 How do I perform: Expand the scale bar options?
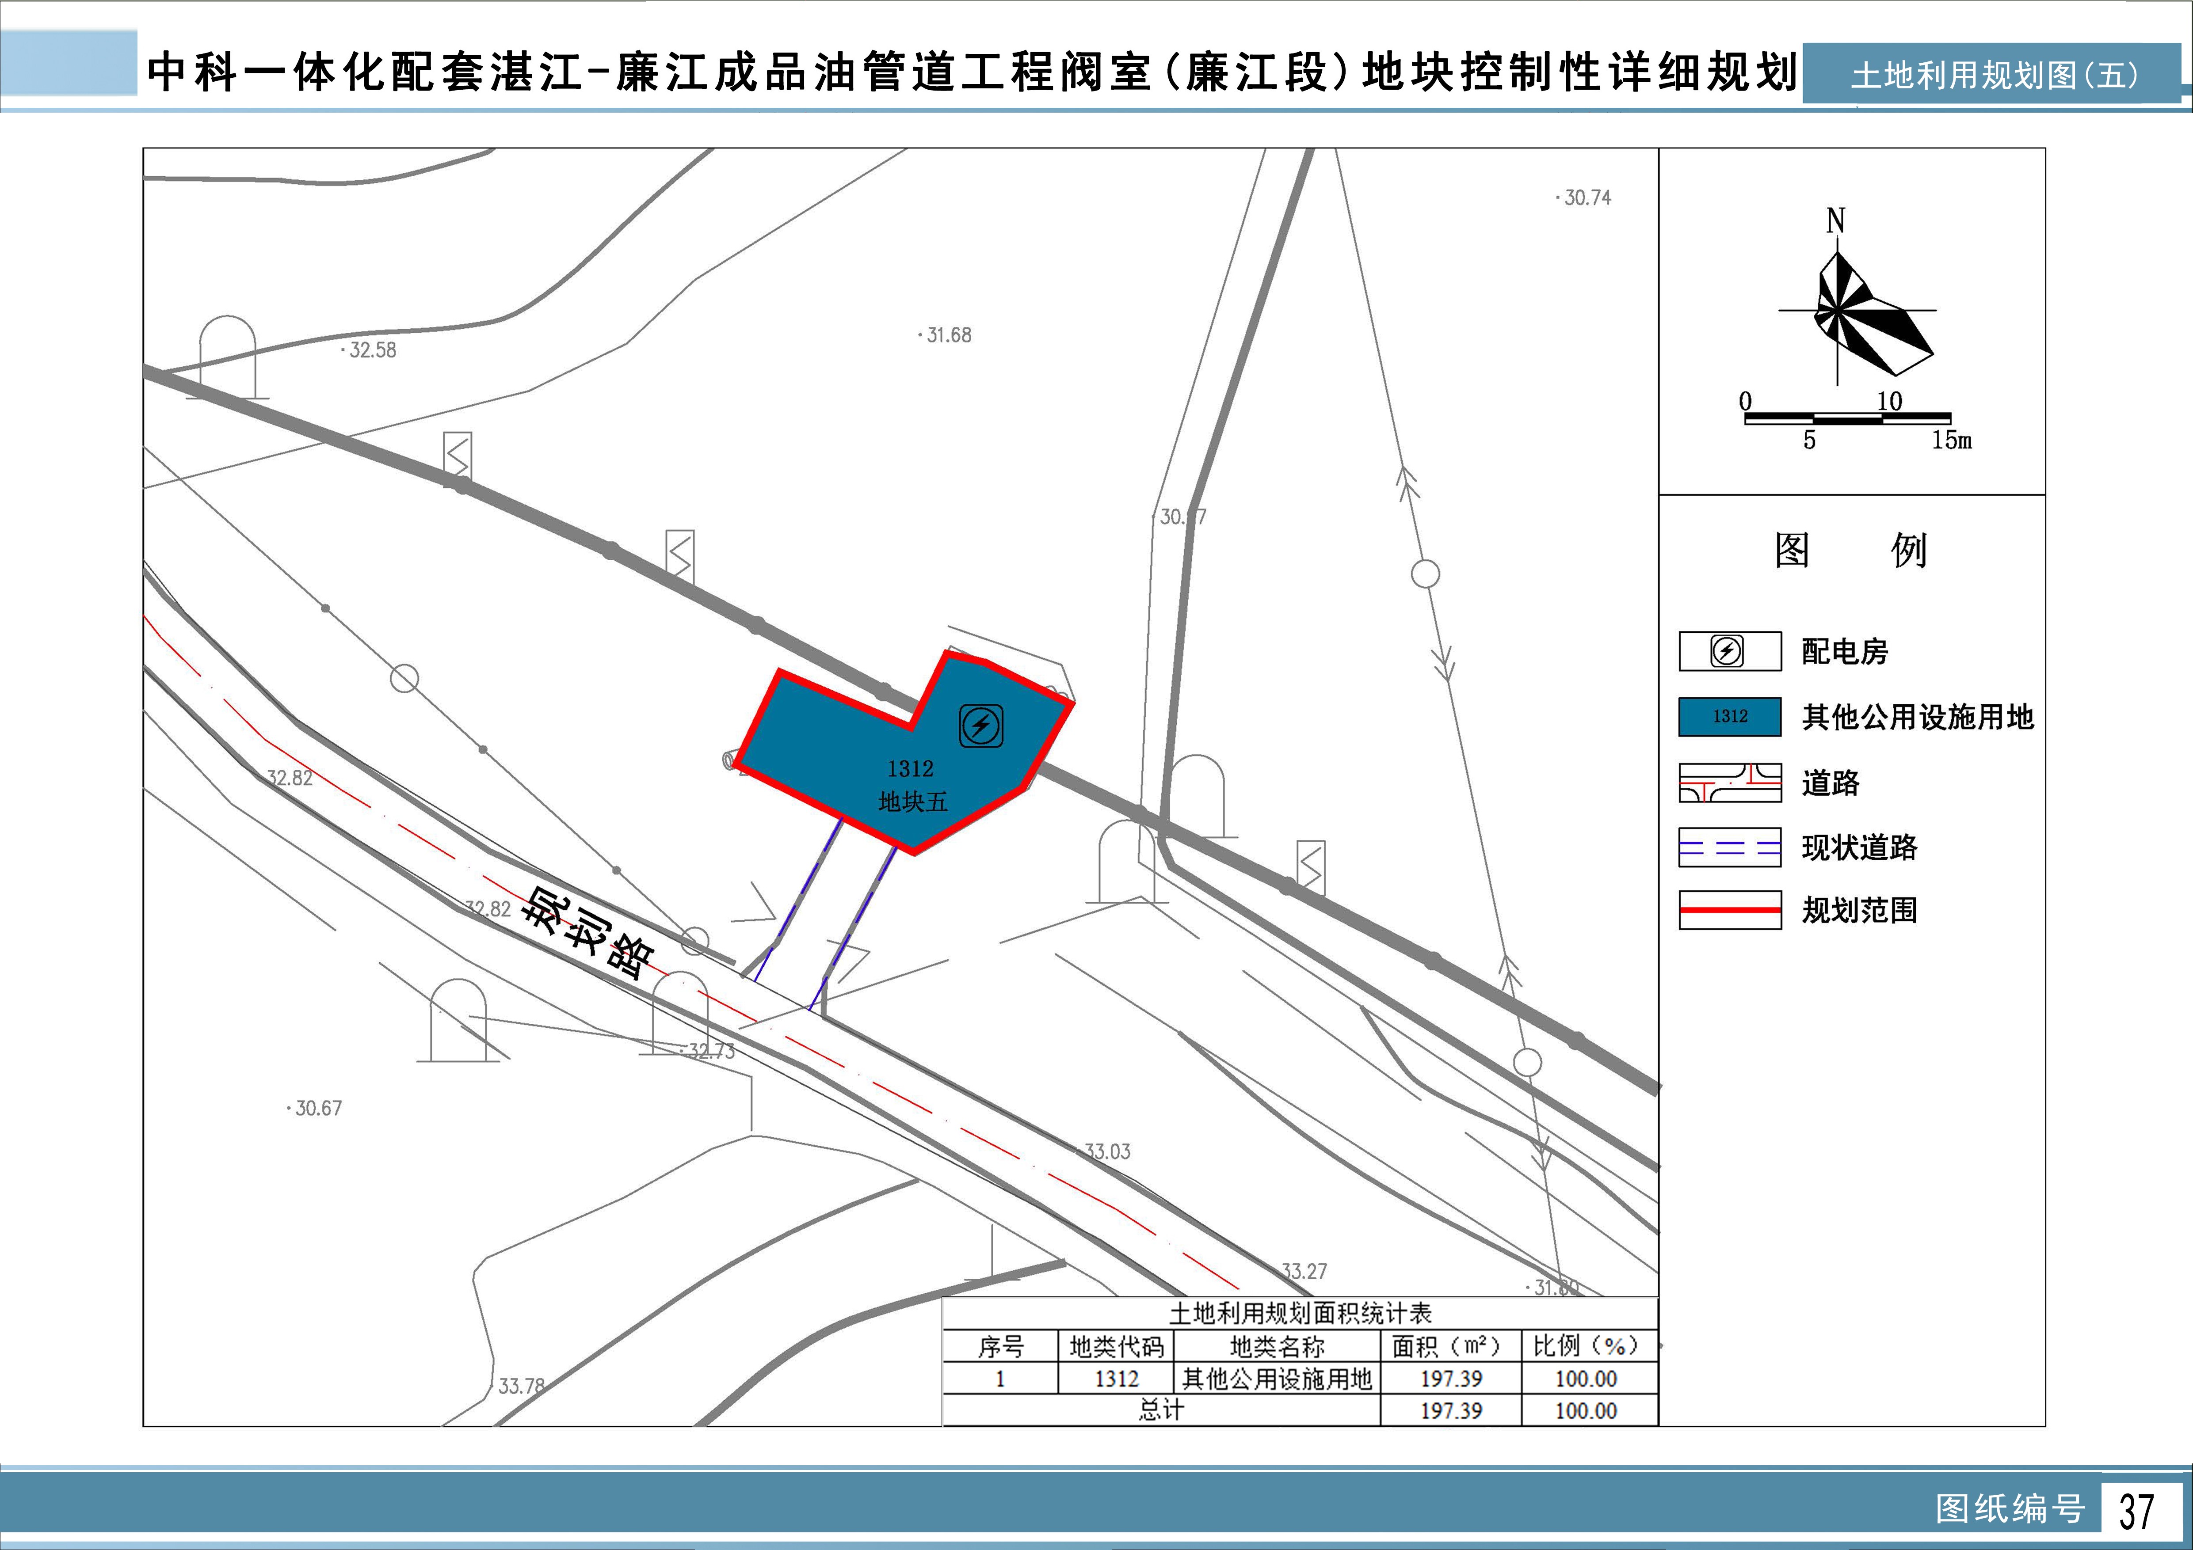click(1848, 417)
